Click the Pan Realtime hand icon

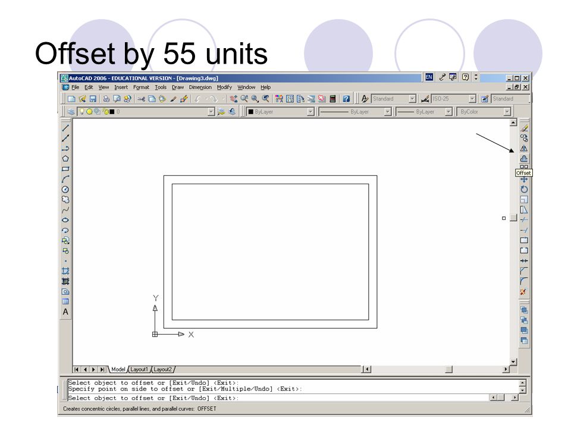tap(233, 99)
